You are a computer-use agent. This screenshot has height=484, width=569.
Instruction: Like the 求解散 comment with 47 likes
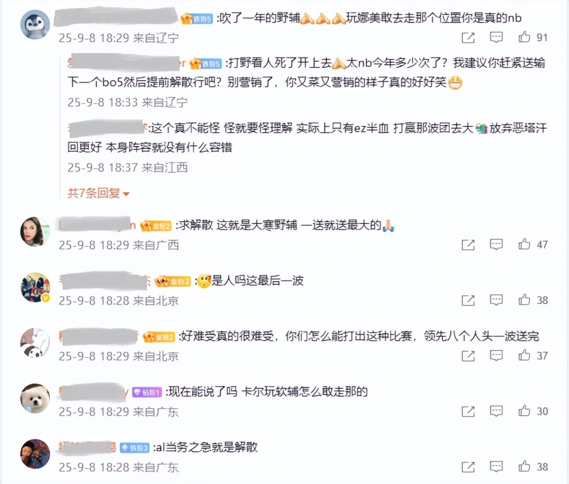524,244
